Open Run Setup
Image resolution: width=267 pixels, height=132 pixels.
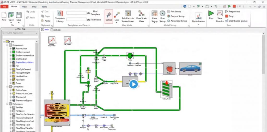162,16
